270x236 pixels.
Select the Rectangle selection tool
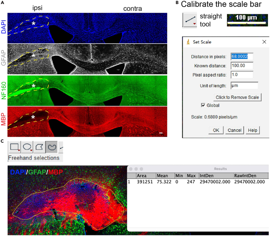[15, 147]
